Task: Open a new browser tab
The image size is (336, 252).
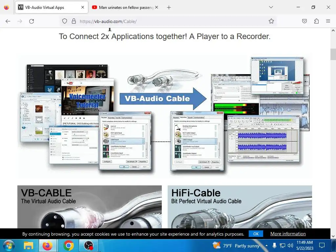Action: pos(169,8)
